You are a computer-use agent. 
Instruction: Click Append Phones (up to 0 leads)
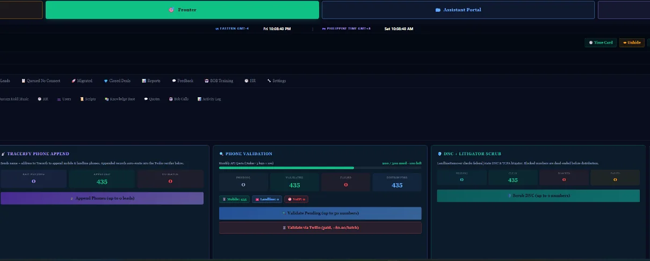pos(102,198)
